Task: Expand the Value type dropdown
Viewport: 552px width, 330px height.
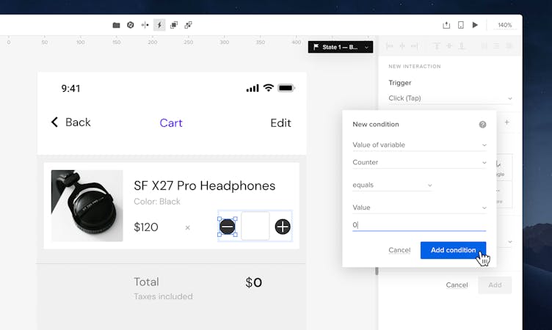Action: 419,208
